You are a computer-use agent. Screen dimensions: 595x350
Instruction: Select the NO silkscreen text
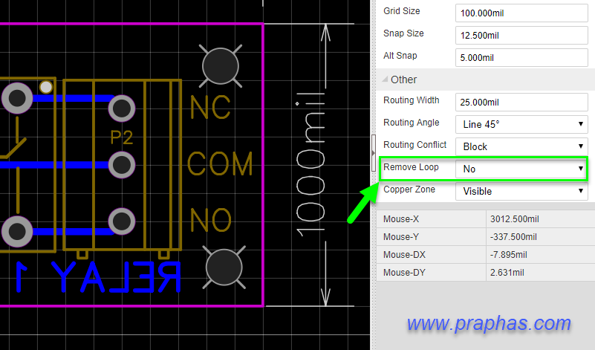(211, 220)
